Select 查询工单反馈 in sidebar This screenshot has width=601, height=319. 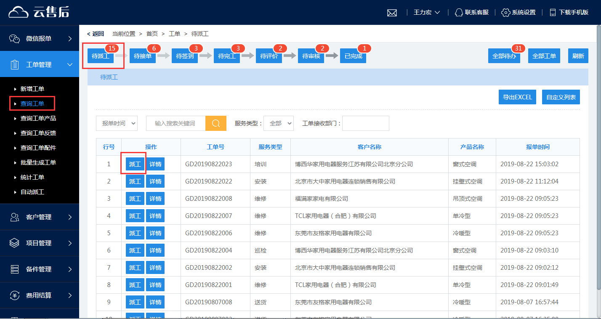pyautogui.click(x=38, y=133)
